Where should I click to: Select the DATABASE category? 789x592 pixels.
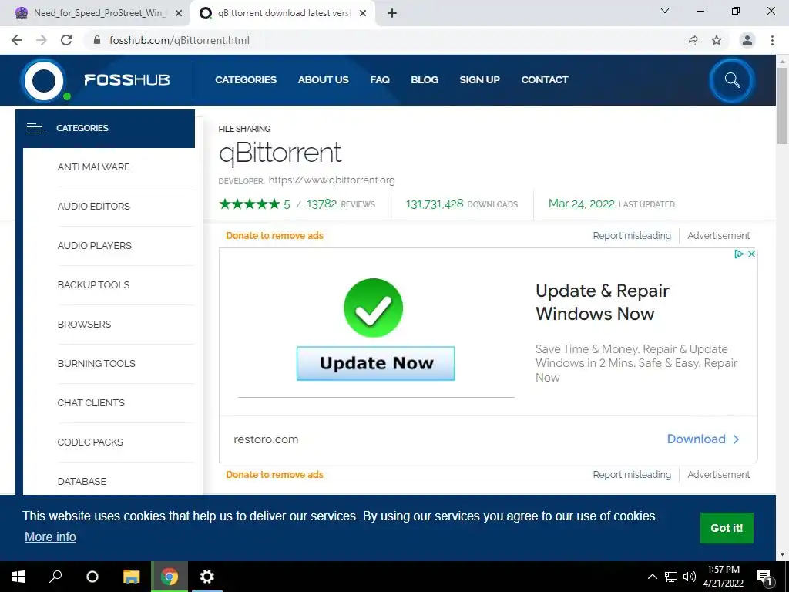click(82, 481)
